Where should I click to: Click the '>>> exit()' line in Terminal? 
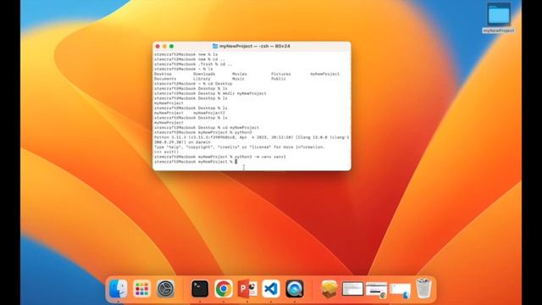[x=167, y=152]
